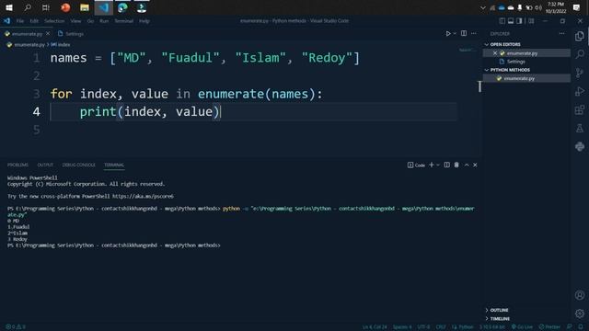Image resolution: width=589 pixels, height=331 pixels.
Task: Open the Run and Debug view
Action: point(580,91)
